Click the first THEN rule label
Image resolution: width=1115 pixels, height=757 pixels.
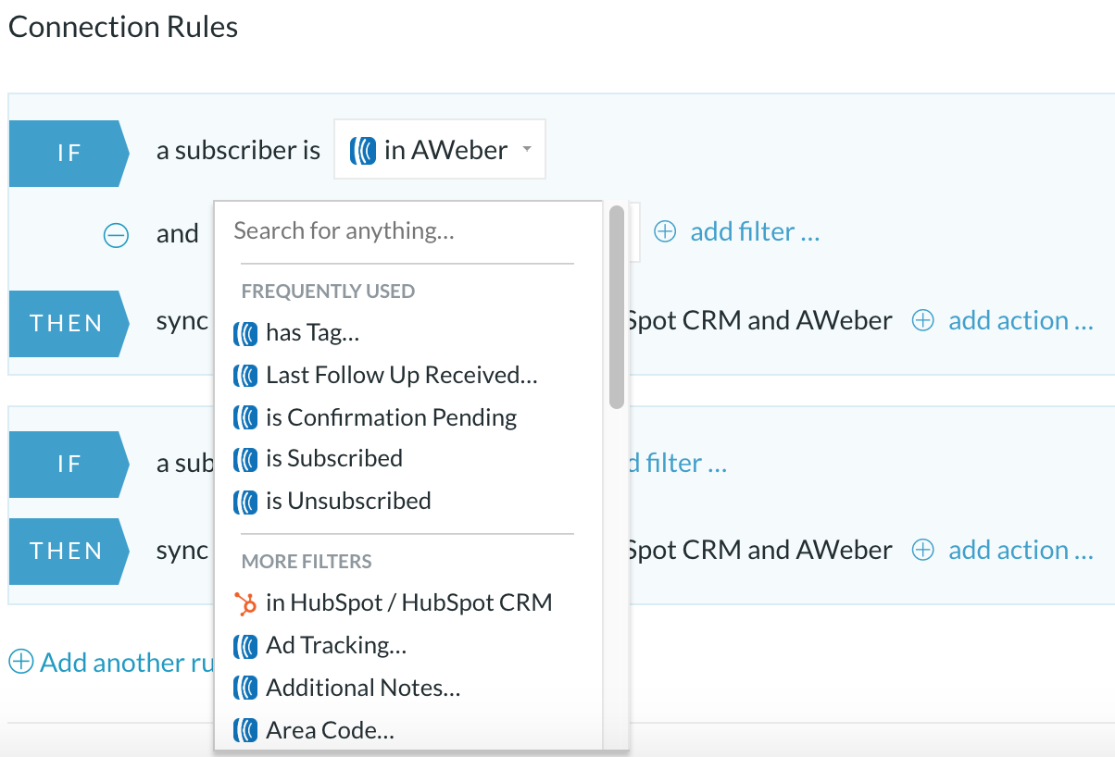(x=69, y=323)
